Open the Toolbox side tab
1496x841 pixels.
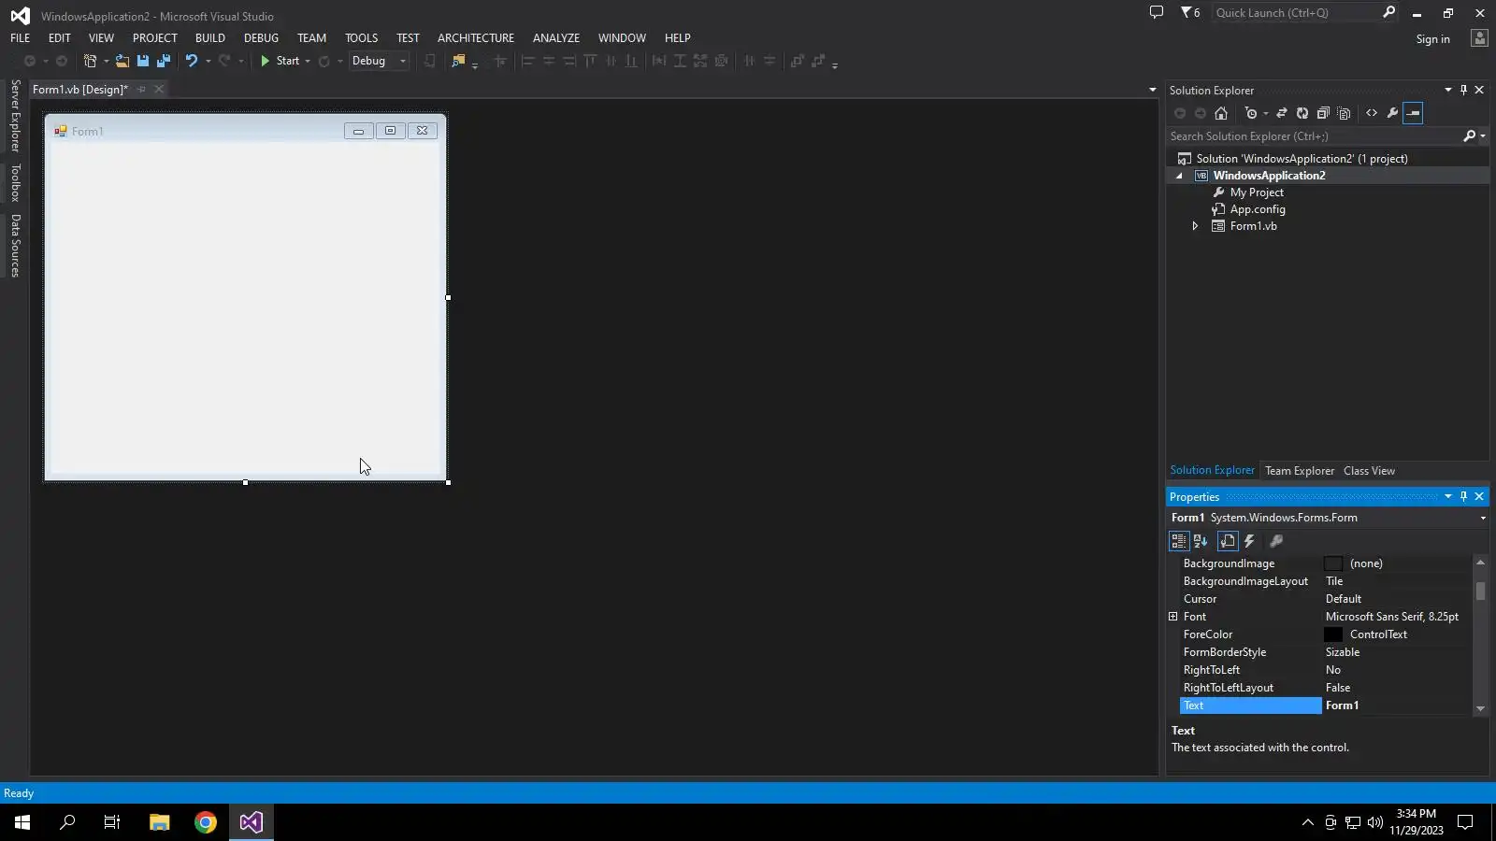coord(15,182)
